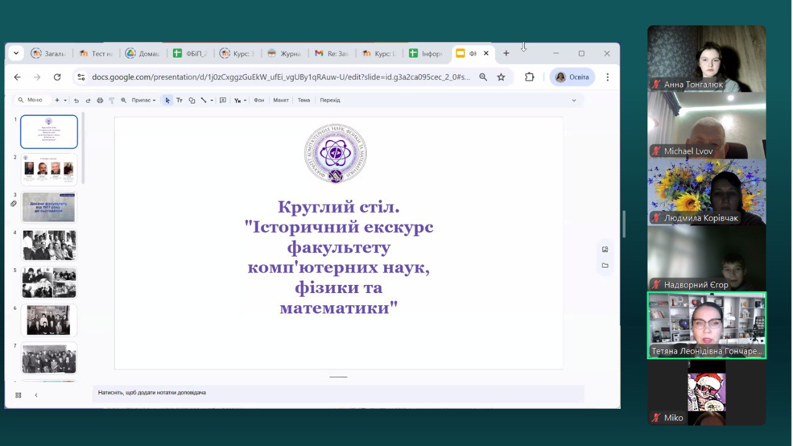
Task: Click the speaker notes field
Action: (338, 393)
